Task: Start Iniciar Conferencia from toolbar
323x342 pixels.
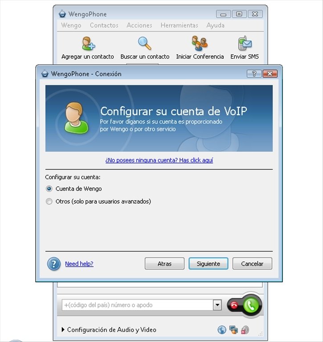Action: click(200, 43)
